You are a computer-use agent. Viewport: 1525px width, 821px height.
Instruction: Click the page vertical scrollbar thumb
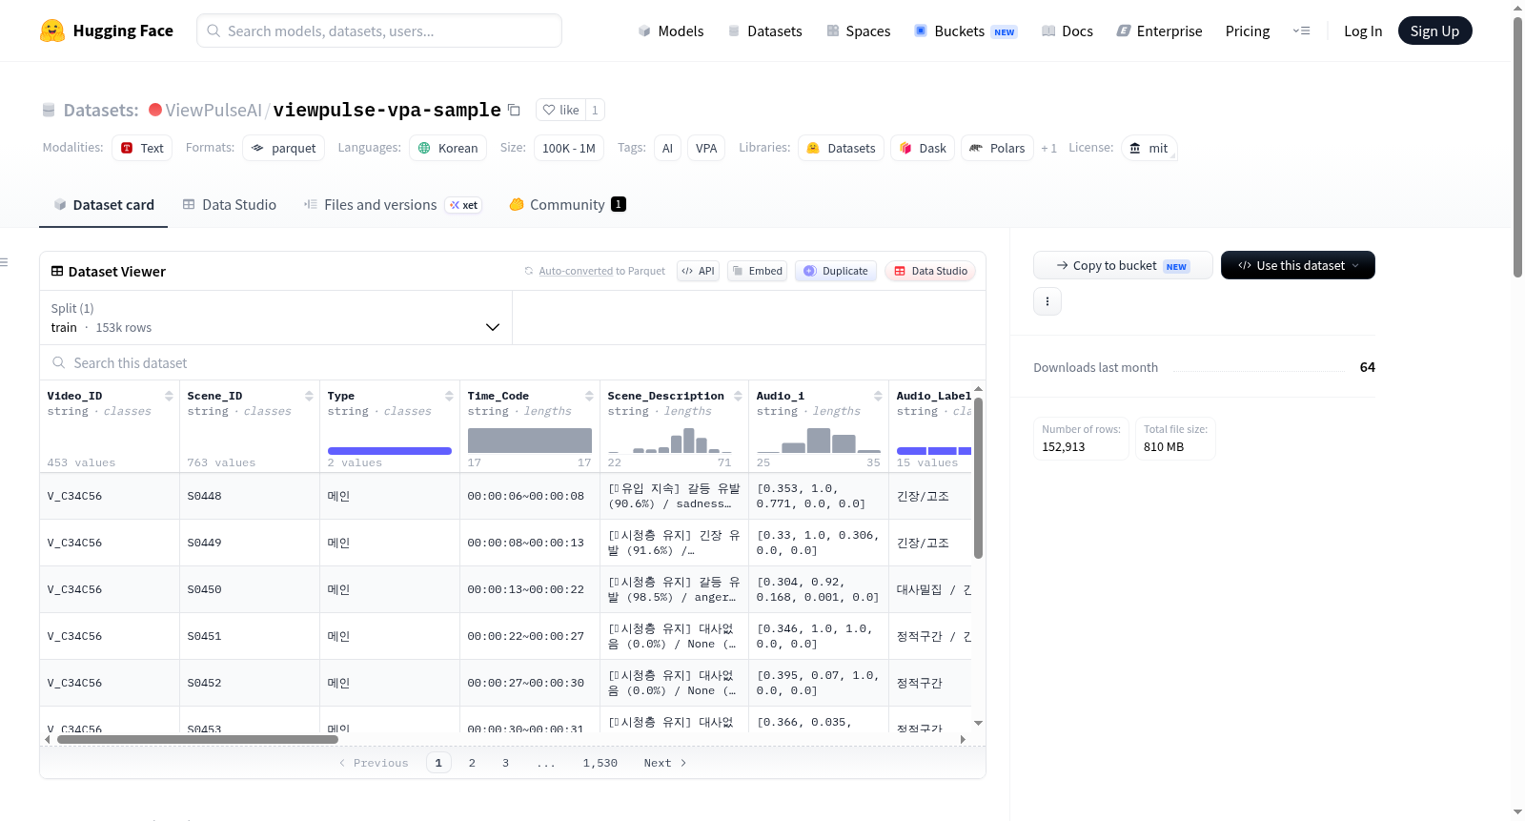[1517, 146]
